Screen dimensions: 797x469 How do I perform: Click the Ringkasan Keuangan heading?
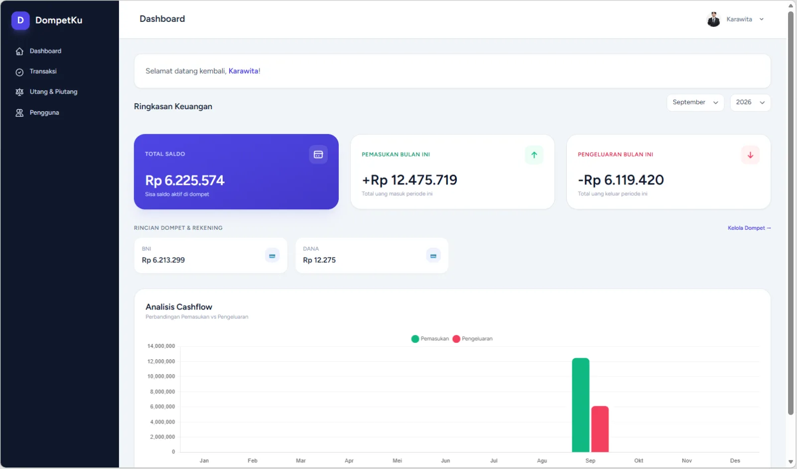[x=173, y=107]
